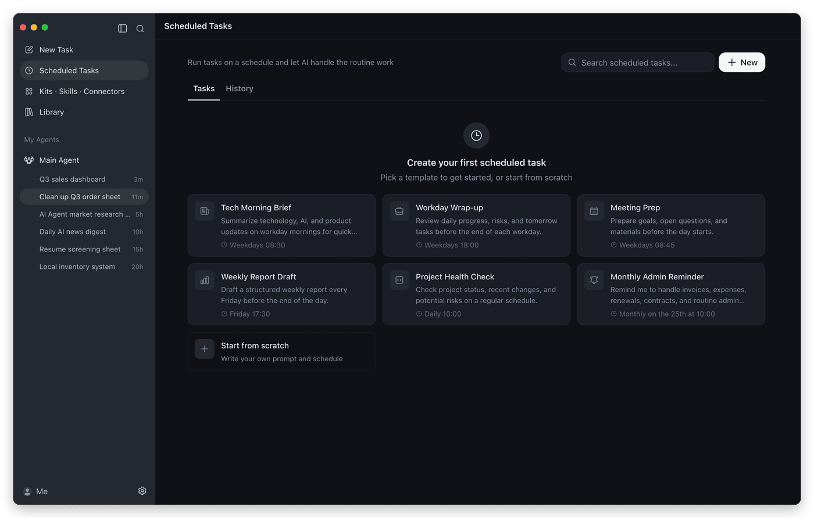Switch to the History tab
Screen dimensions: 814x518
[240, 89]
